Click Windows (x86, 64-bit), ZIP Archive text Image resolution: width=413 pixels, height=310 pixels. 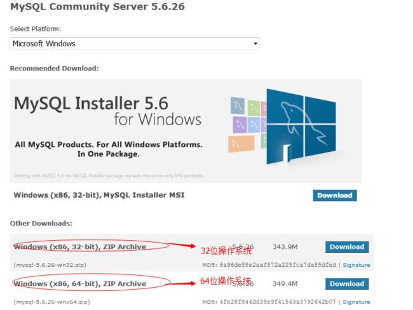(x=80, y=284)
